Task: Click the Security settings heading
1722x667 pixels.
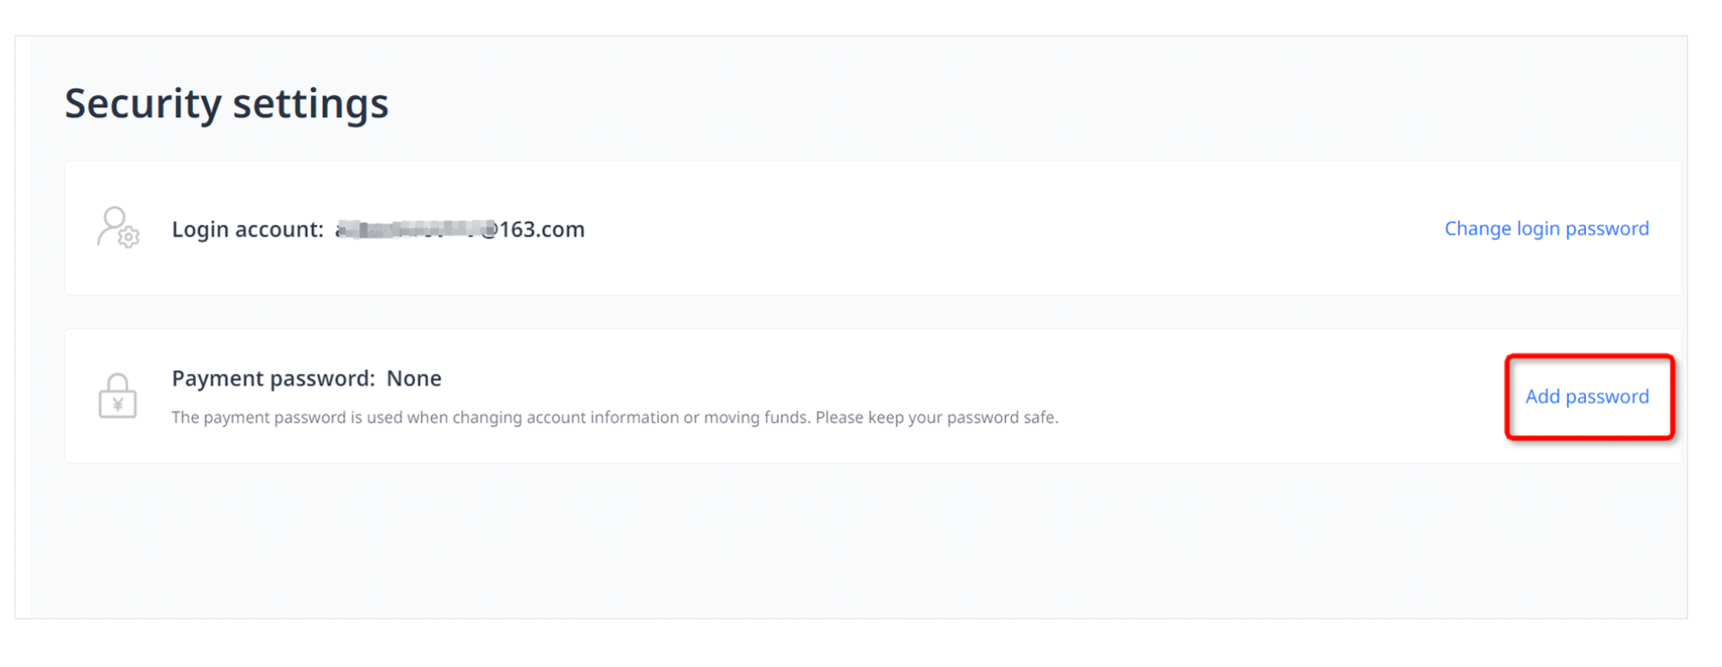Action: coord(226,103)
